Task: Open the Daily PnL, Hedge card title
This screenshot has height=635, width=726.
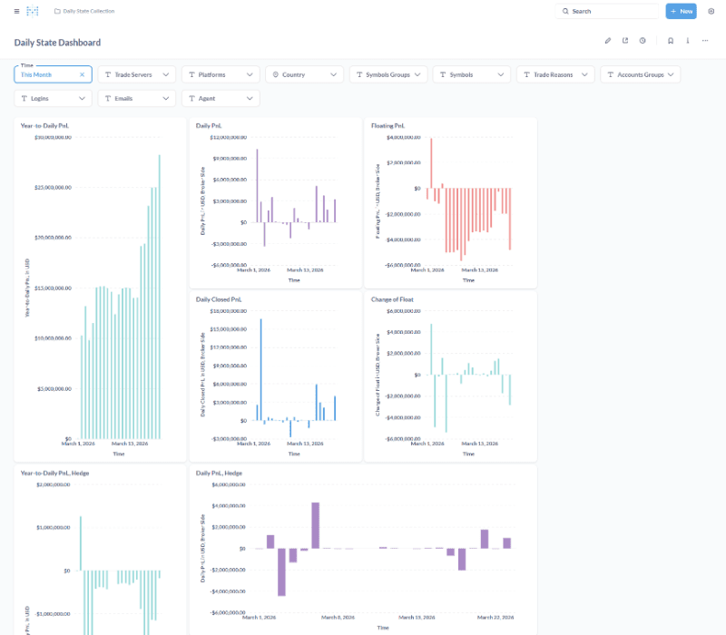Action: [220, 472]
